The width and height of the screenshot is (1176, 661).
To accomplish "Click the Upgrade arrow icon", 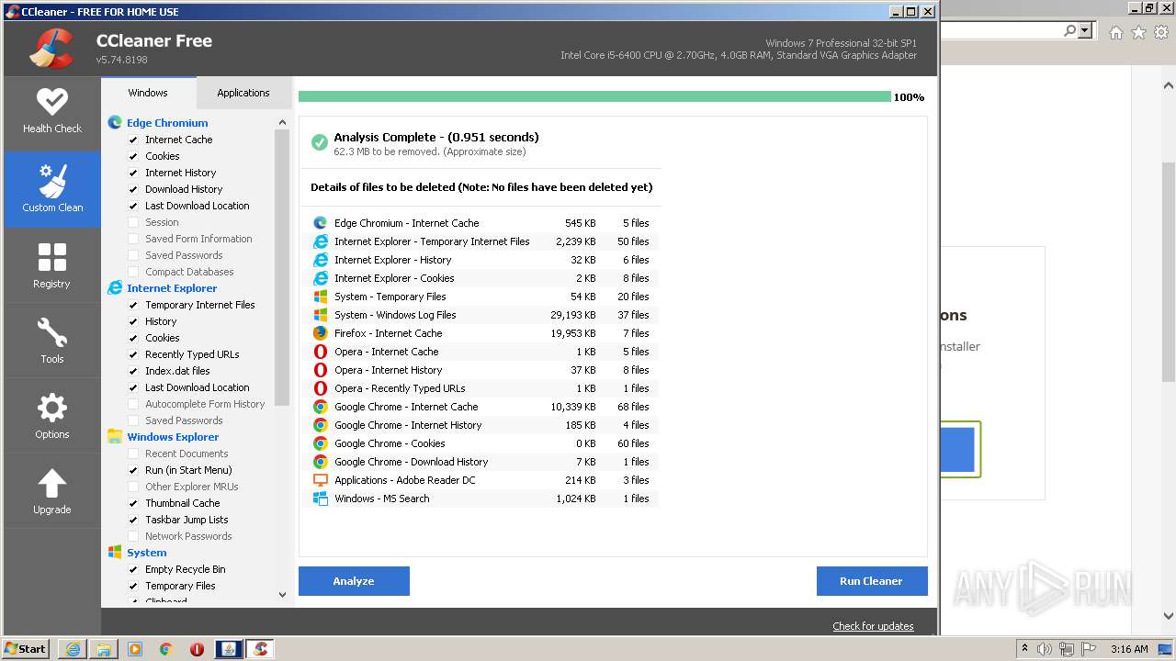I will (x=51, y=483).
